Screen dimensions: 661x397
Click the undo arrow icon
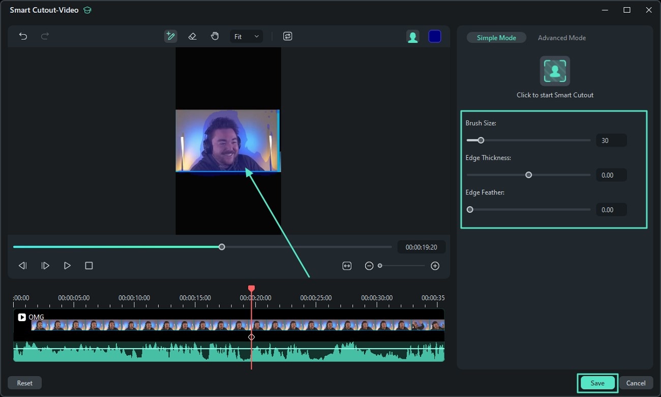[x=23, y=36]
